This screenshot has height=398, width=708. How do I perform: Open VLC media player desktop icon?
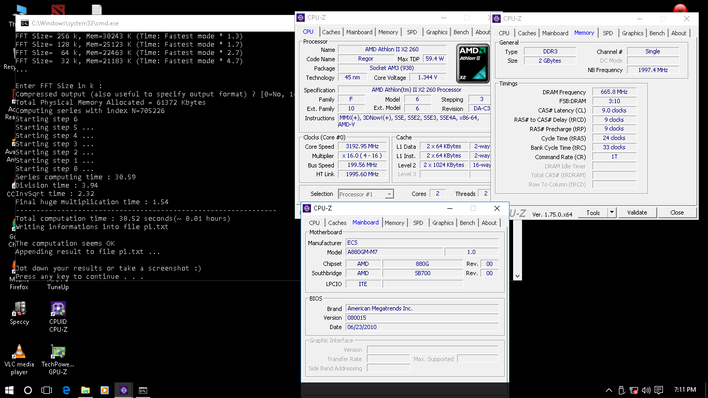pyautogui.click(x=19, y=360)
